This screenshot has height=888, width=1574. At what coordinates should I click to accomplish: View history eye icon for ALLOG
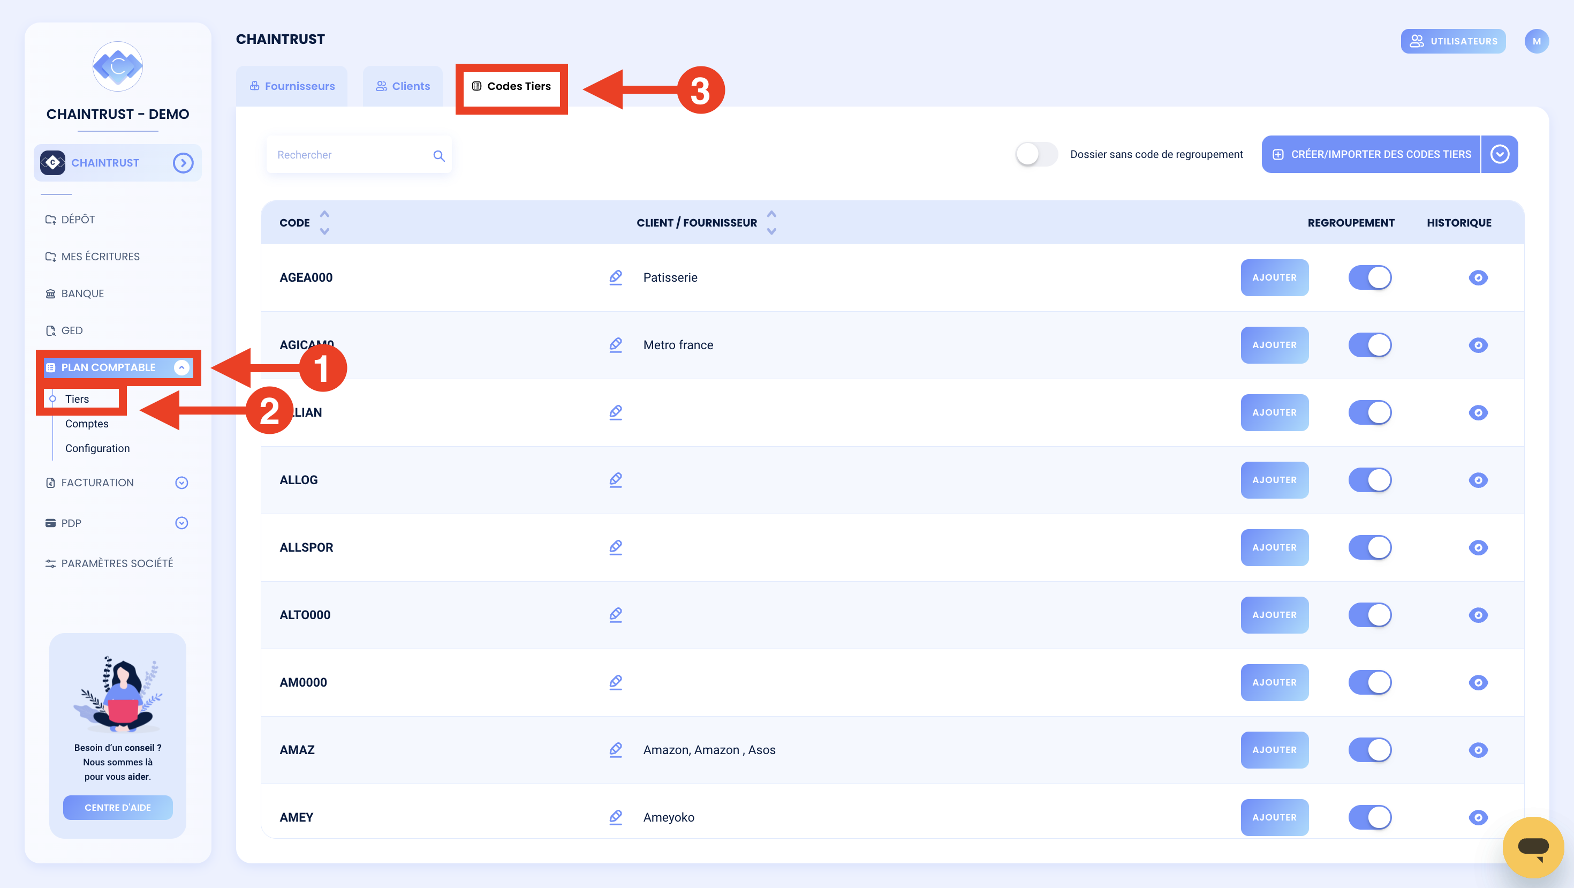click(1478, 480)
